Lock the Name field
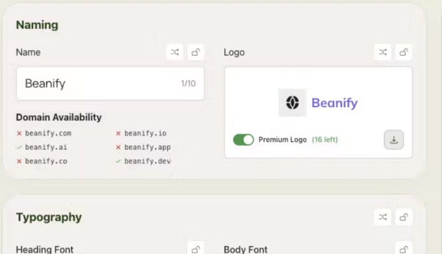Screen dimensions: 442x254 (x=196, y=52)
